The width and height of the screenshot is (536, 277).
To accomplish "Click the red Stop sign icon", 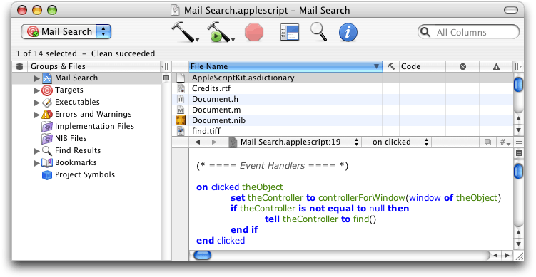I will pos(254,32).
